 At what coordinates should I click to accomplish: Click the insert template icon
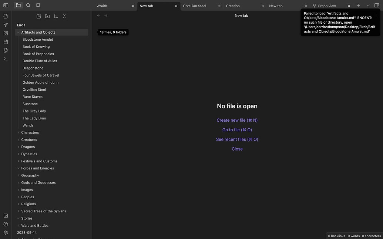(x=6, y=50)
